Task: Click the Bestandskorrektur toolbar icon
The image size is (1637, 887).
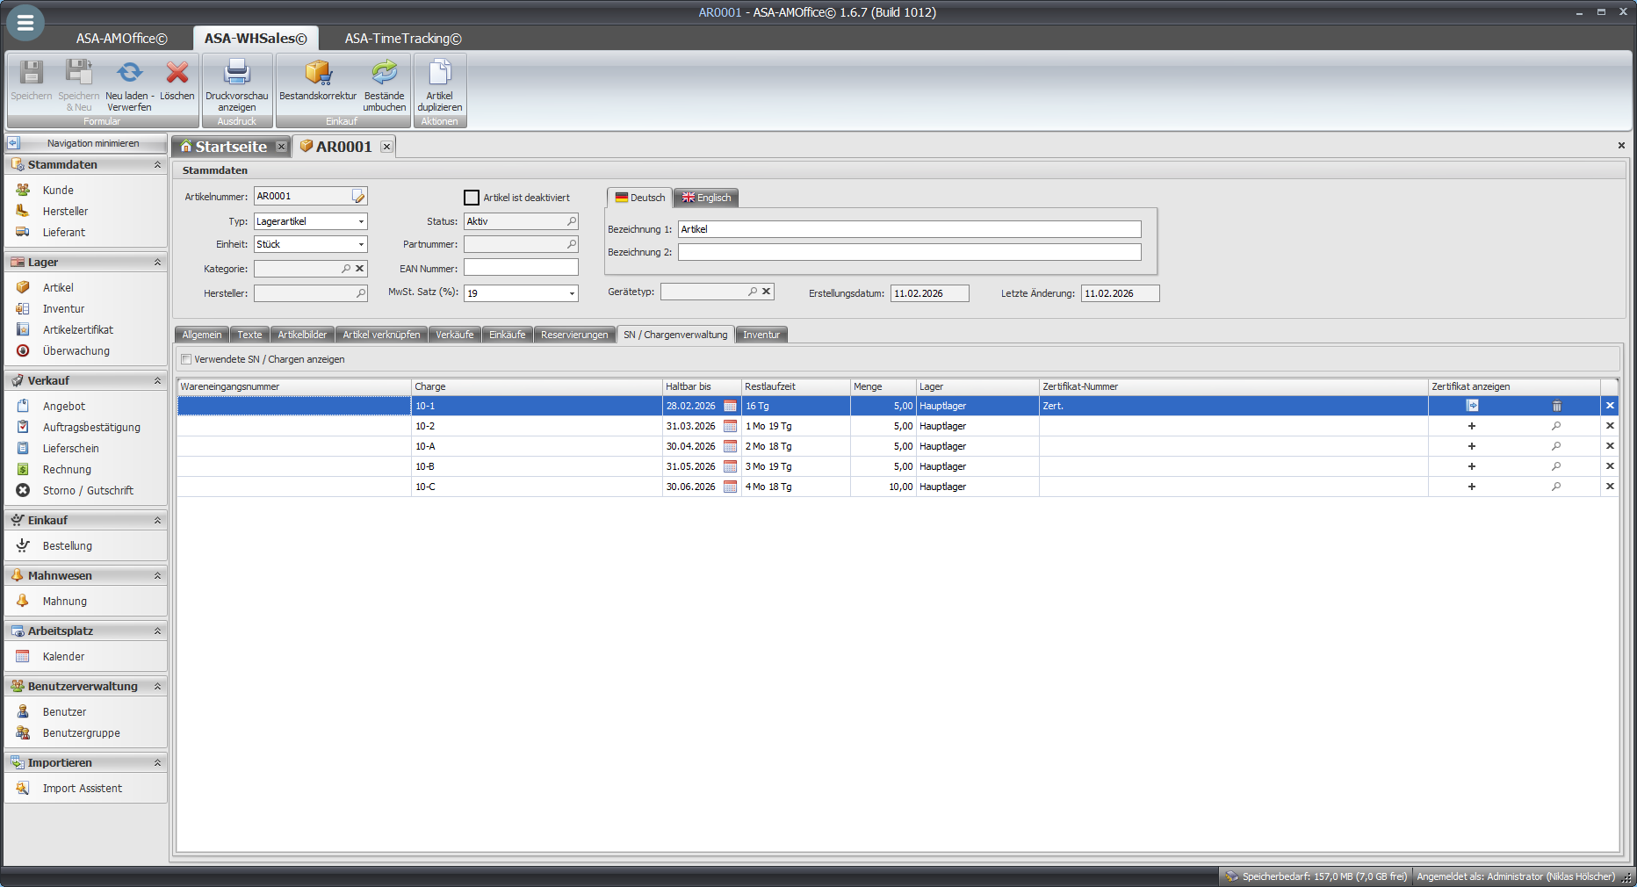Action: pyautogui.click(x=317, y=74)
